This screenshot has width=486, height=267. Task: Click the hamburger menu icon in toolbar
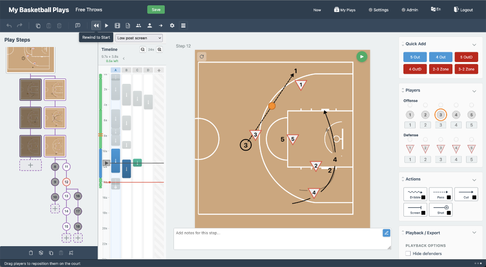[x=183, y=26]
